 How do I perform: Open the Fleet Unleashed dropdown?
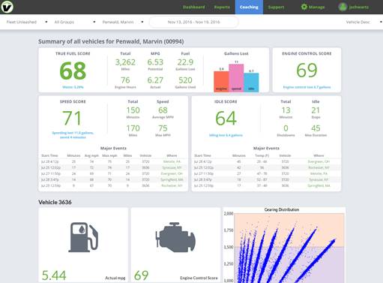coord(27,22)
